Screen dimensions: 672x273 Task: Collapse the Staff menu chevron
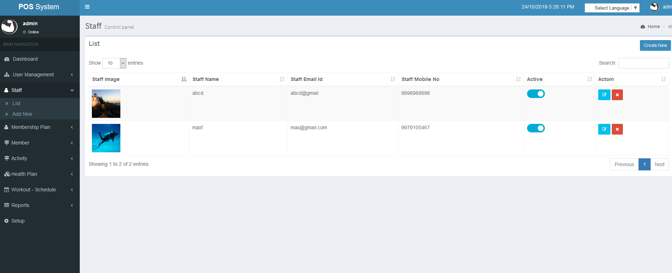pos(72,90)
